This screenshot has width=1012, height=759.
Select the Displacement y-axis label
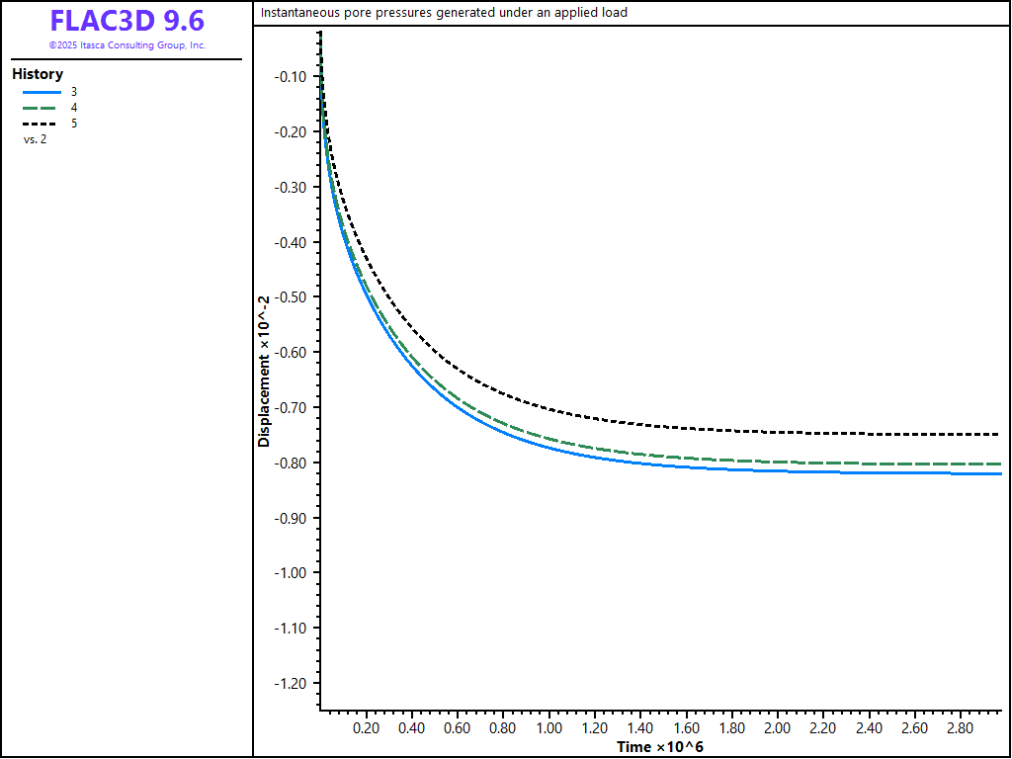click(264, 371)
